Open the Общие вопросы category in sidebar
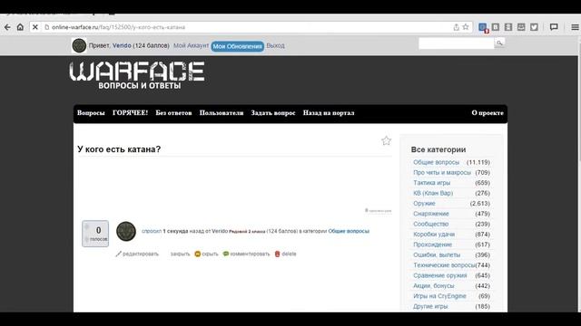 pos(436,162)
